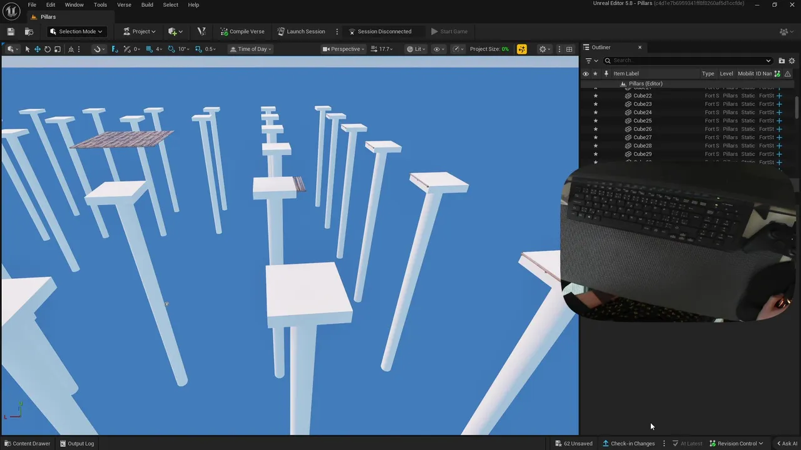Open the Time of Day dropdown
The height and width of the screenshot is (450, 801).
pyautogui.click(x=250, y=49)
